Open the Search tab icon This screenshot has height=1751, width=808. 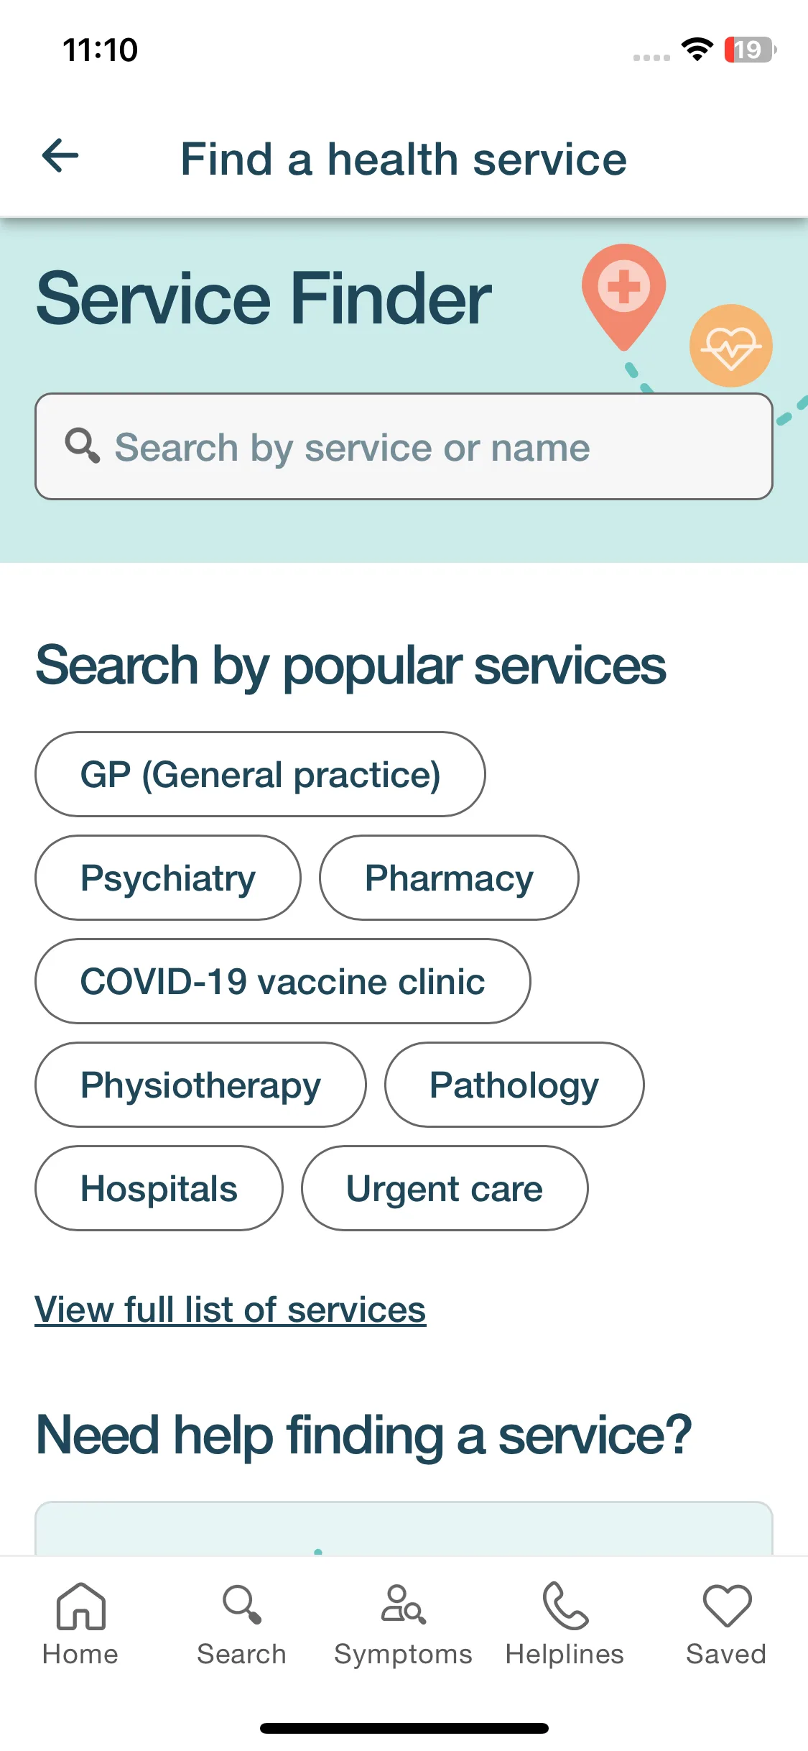click(242, 1605)
